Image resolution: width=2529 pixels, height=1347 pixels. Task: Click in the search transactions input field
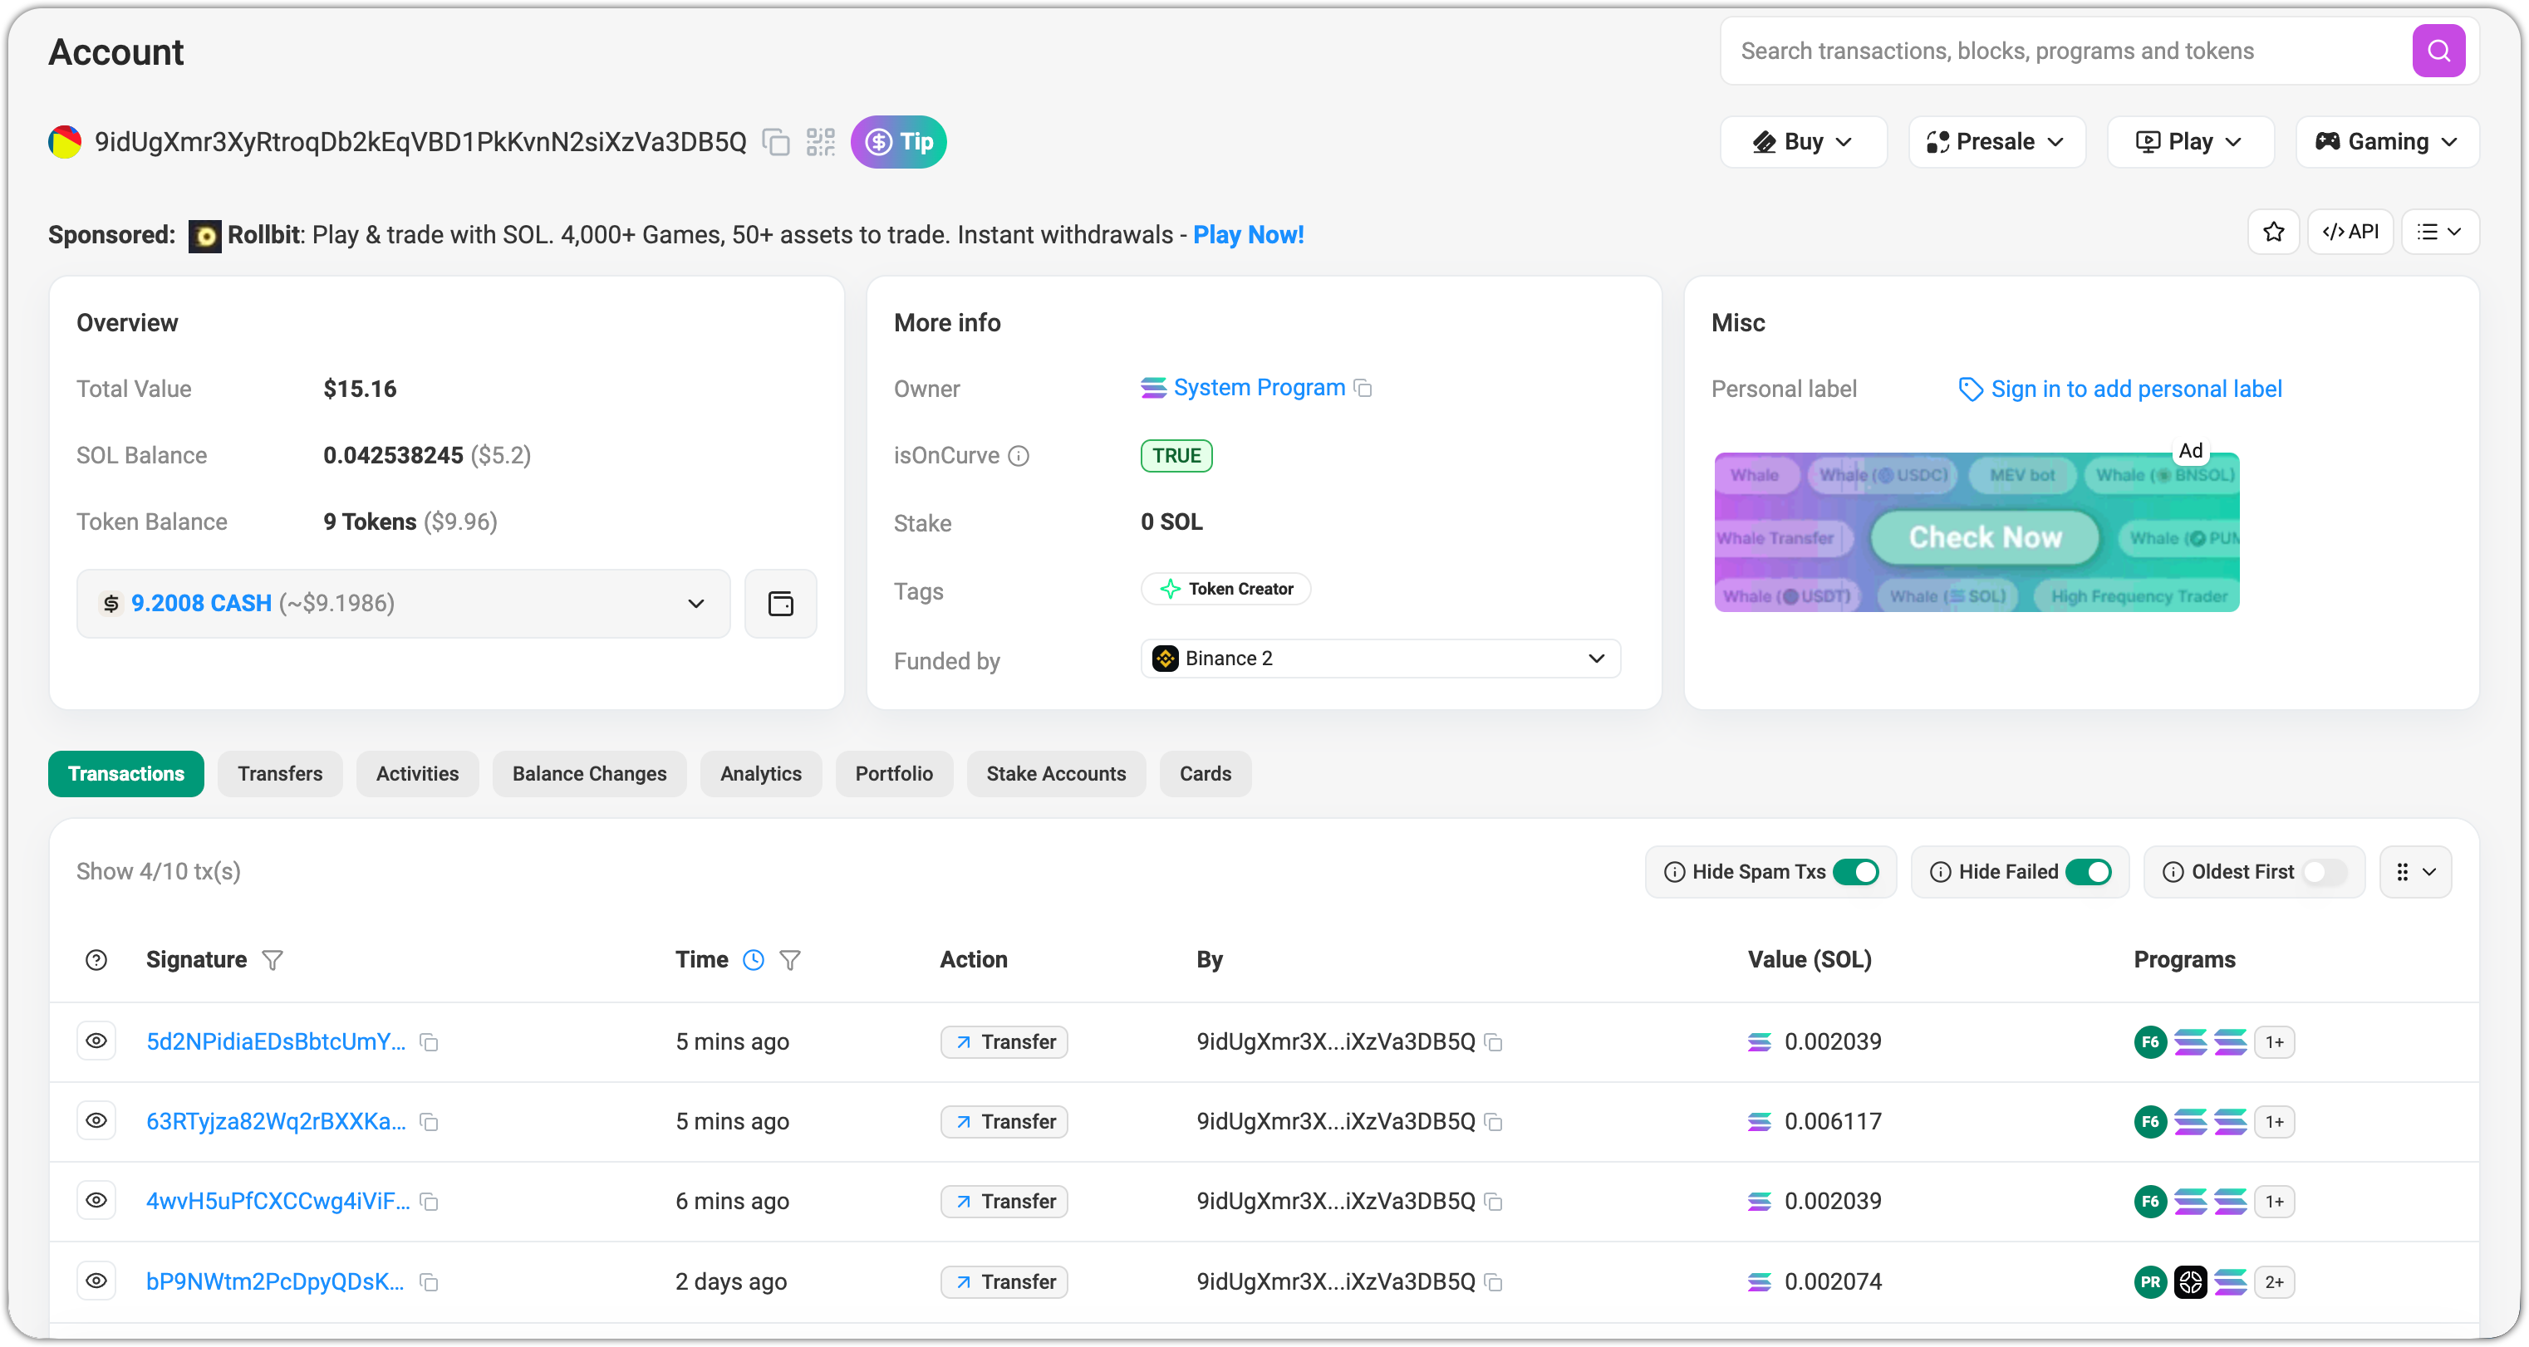point(2062,51)
